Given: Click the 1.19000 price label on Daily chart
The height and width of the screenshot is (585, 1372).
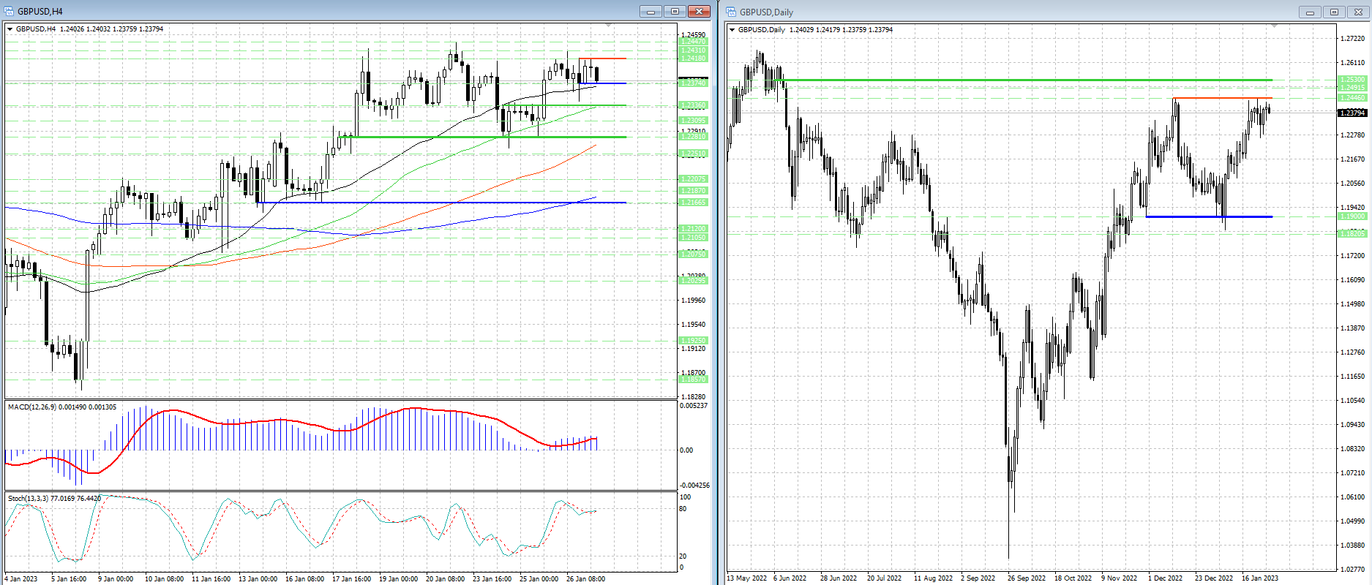Looking at the screenshot, I should coord(1352,216).
